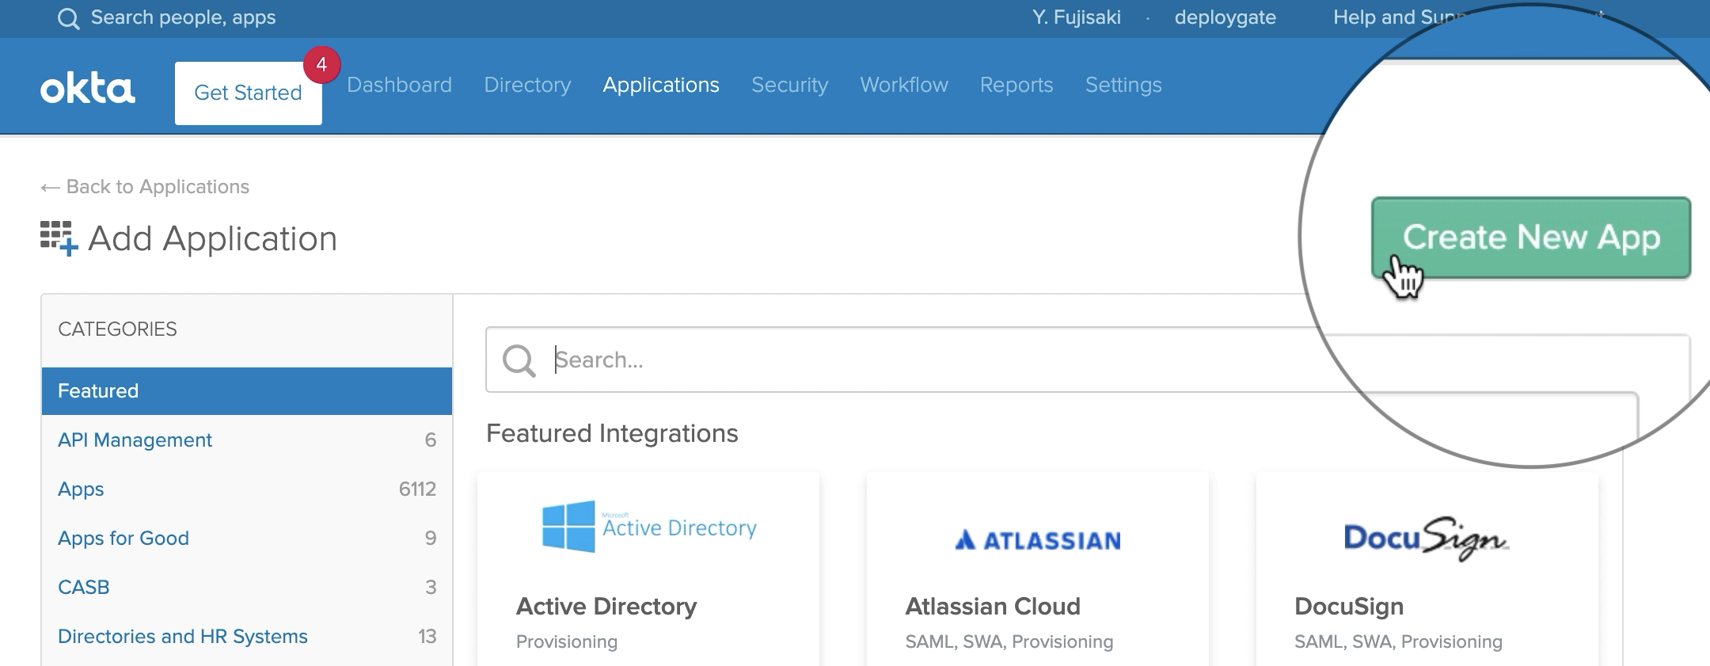Image resolution: width=1710 pixels, height=666 pixels.
Task: Open the Directory menu
Action: point(527,85)
